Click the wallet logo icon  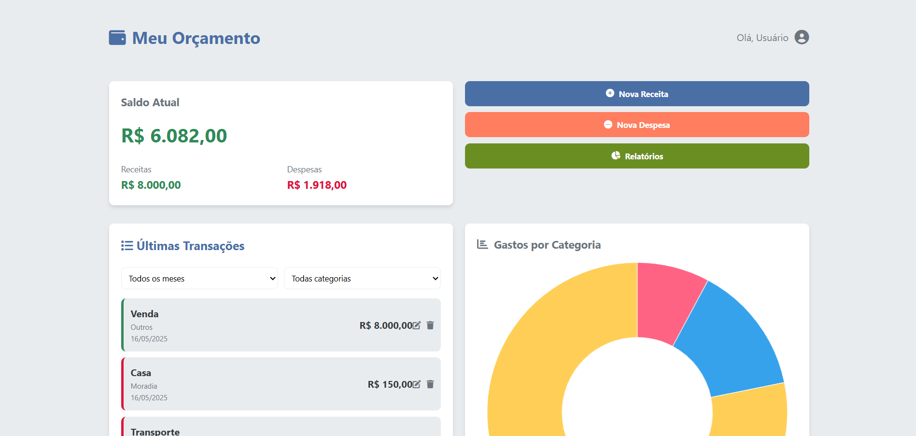click(117, 38)
